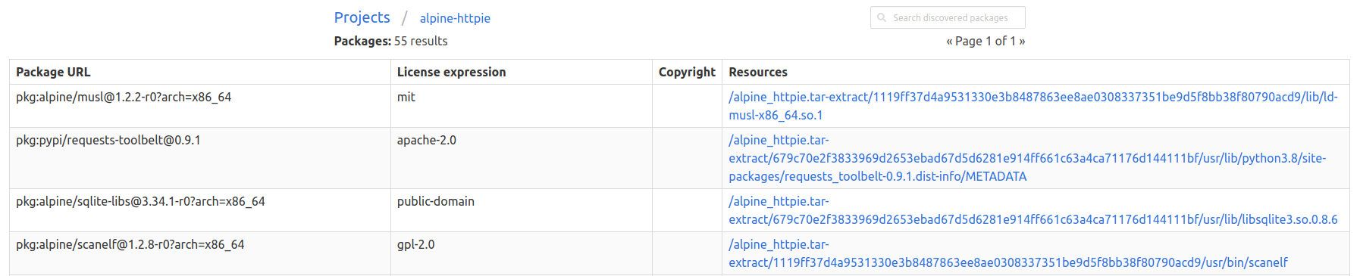Screen dimensions: 1360x276
Task: Click the Packages: 55 results text
Action: pyautogui.click(x=390, y=41)
